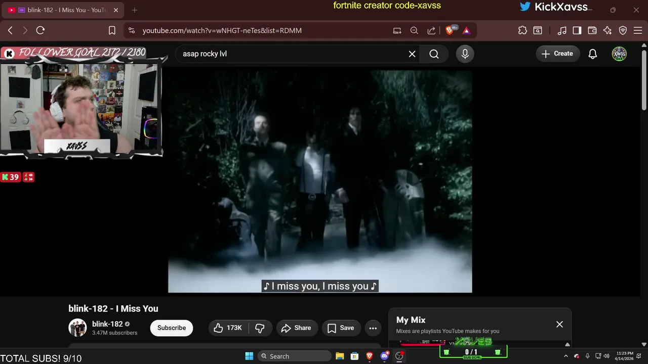Open Brave browser taskbar icon
This screenshot has height=364, width=648.
(x=370, y=356)
